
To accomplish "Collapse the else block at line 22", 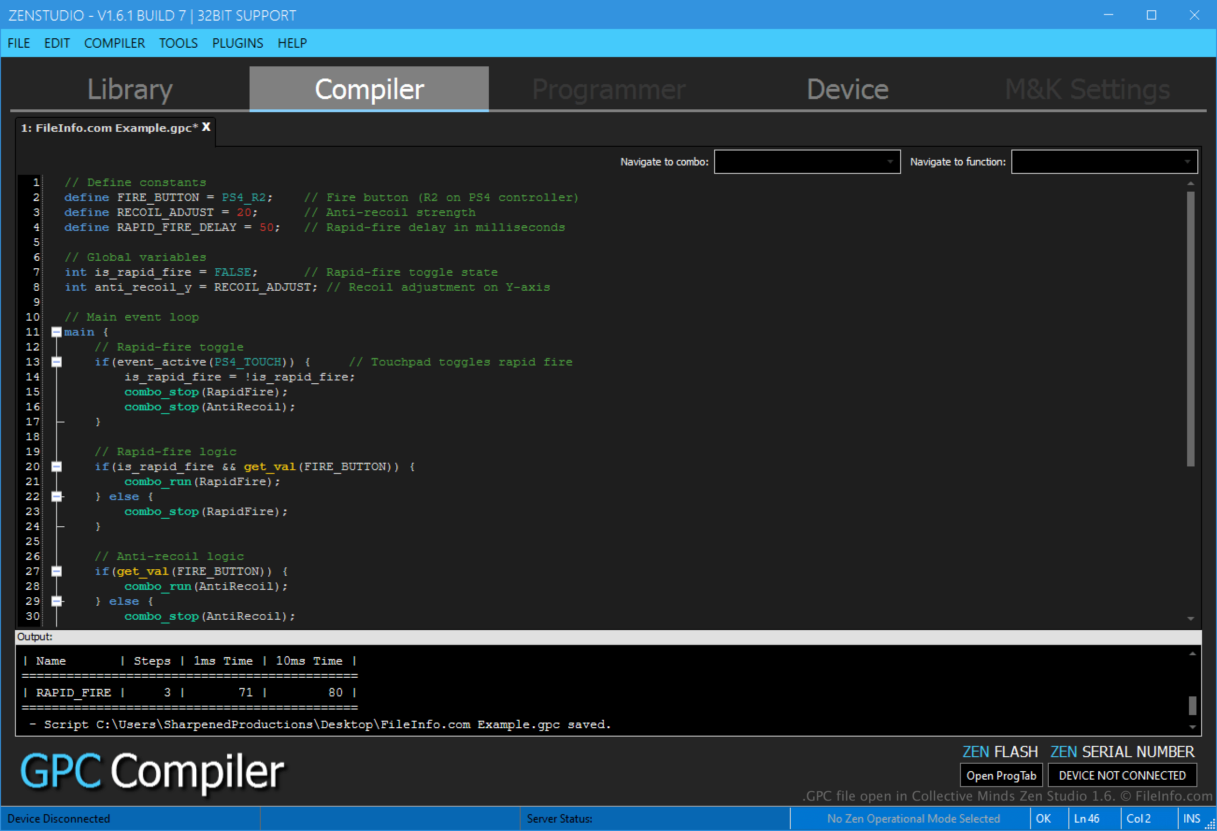I will click(x=57, y=496).
